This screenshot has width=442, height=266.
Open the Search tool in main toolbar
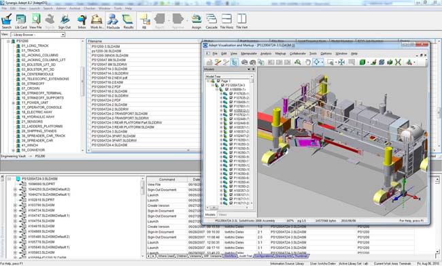click(7, 22)
